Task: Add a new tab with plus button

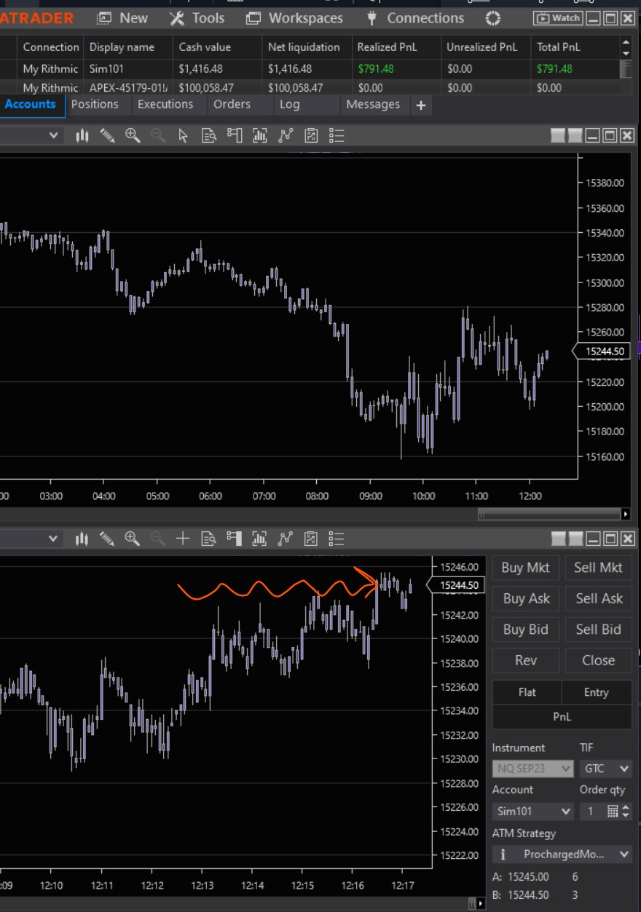Action: (x=420, y=105)
